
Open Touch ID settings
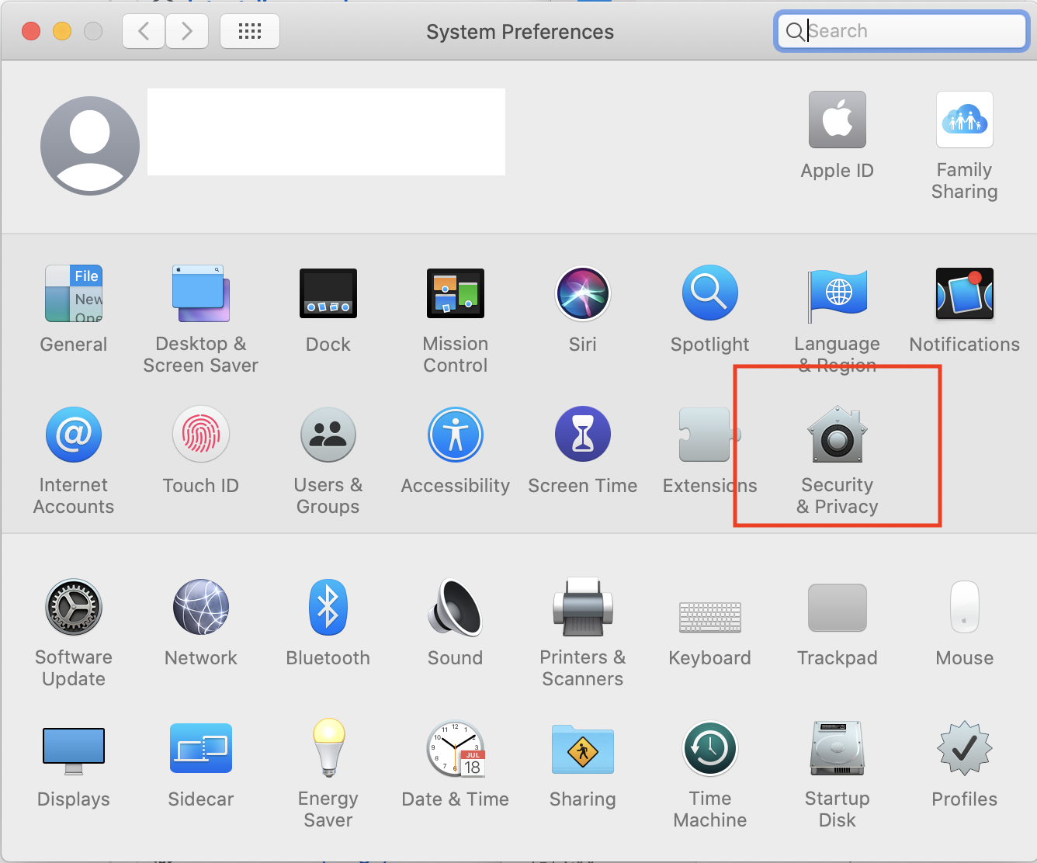click(x=201, y=435)
